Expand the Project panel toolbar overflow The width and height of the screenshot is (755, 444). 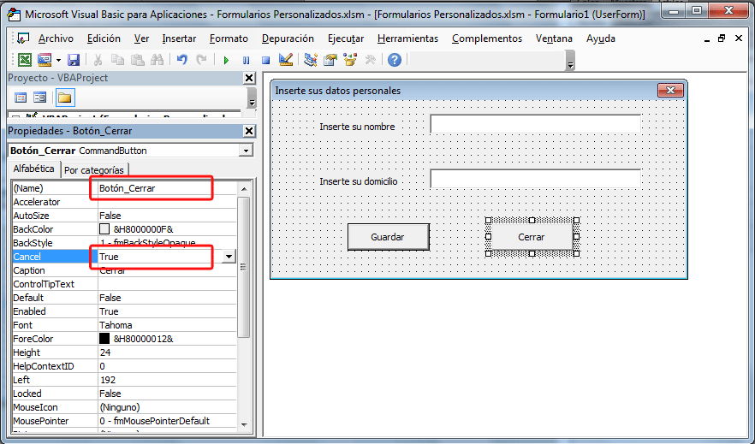click(252, 99)
